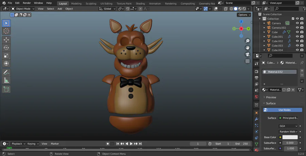Viewport: 306px width, 156px height.
Task: Toggle snapping magnet icon
Action: (x=128, y=9)
